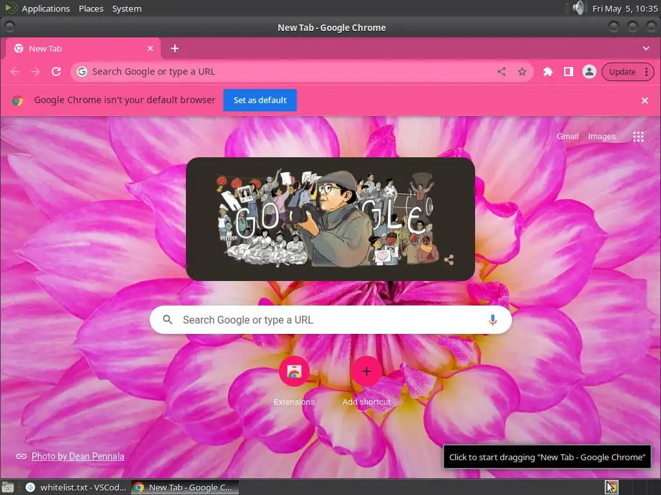Open the Images link
This screenshot has height=495, width=661.
tap(602, 137)
